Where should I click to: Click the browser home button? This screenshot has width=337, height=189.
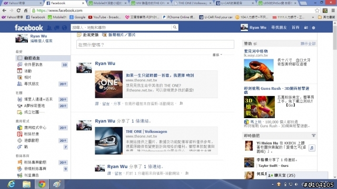[x=26, y=10]
